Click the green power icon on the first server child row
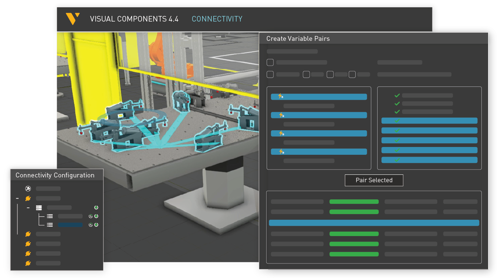497x278 pixels. 96,216
